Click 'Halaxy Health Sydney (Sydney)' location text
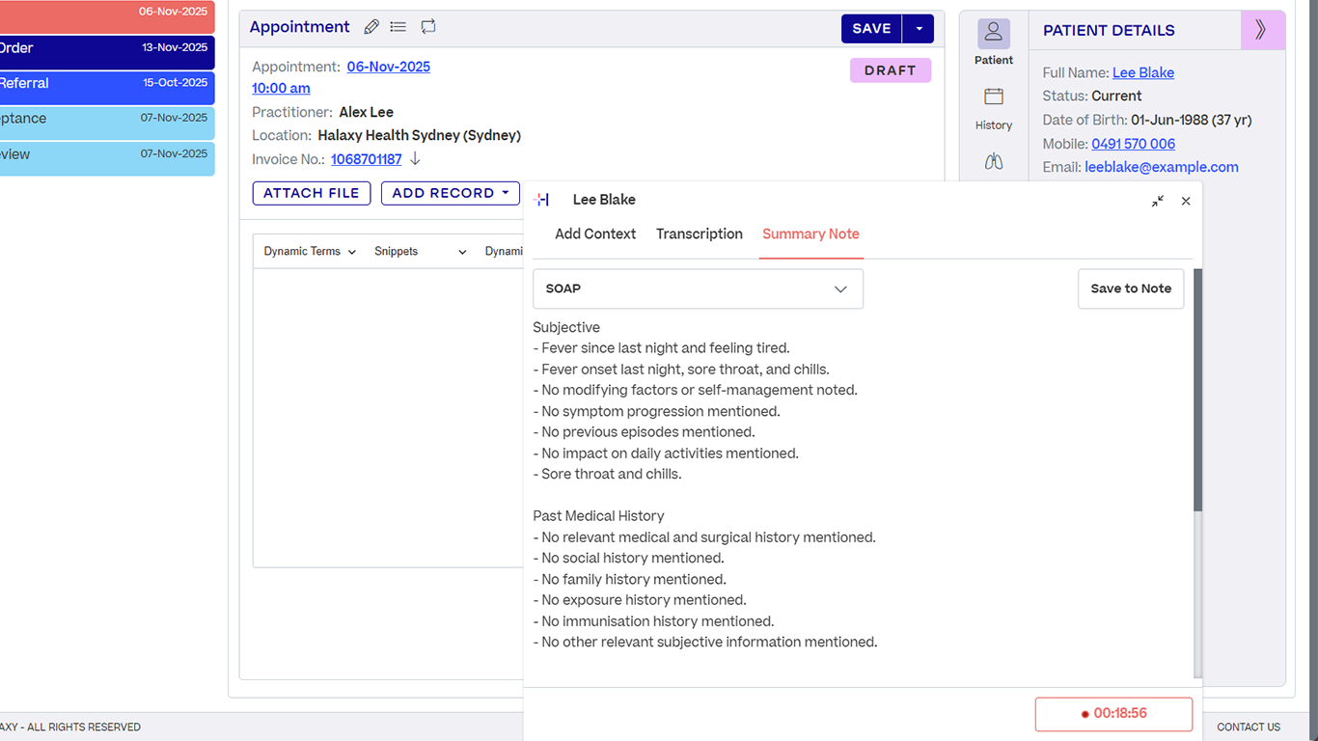Image resolution: width=1318 pixels, height=741 pixels. tap(419, 135)
